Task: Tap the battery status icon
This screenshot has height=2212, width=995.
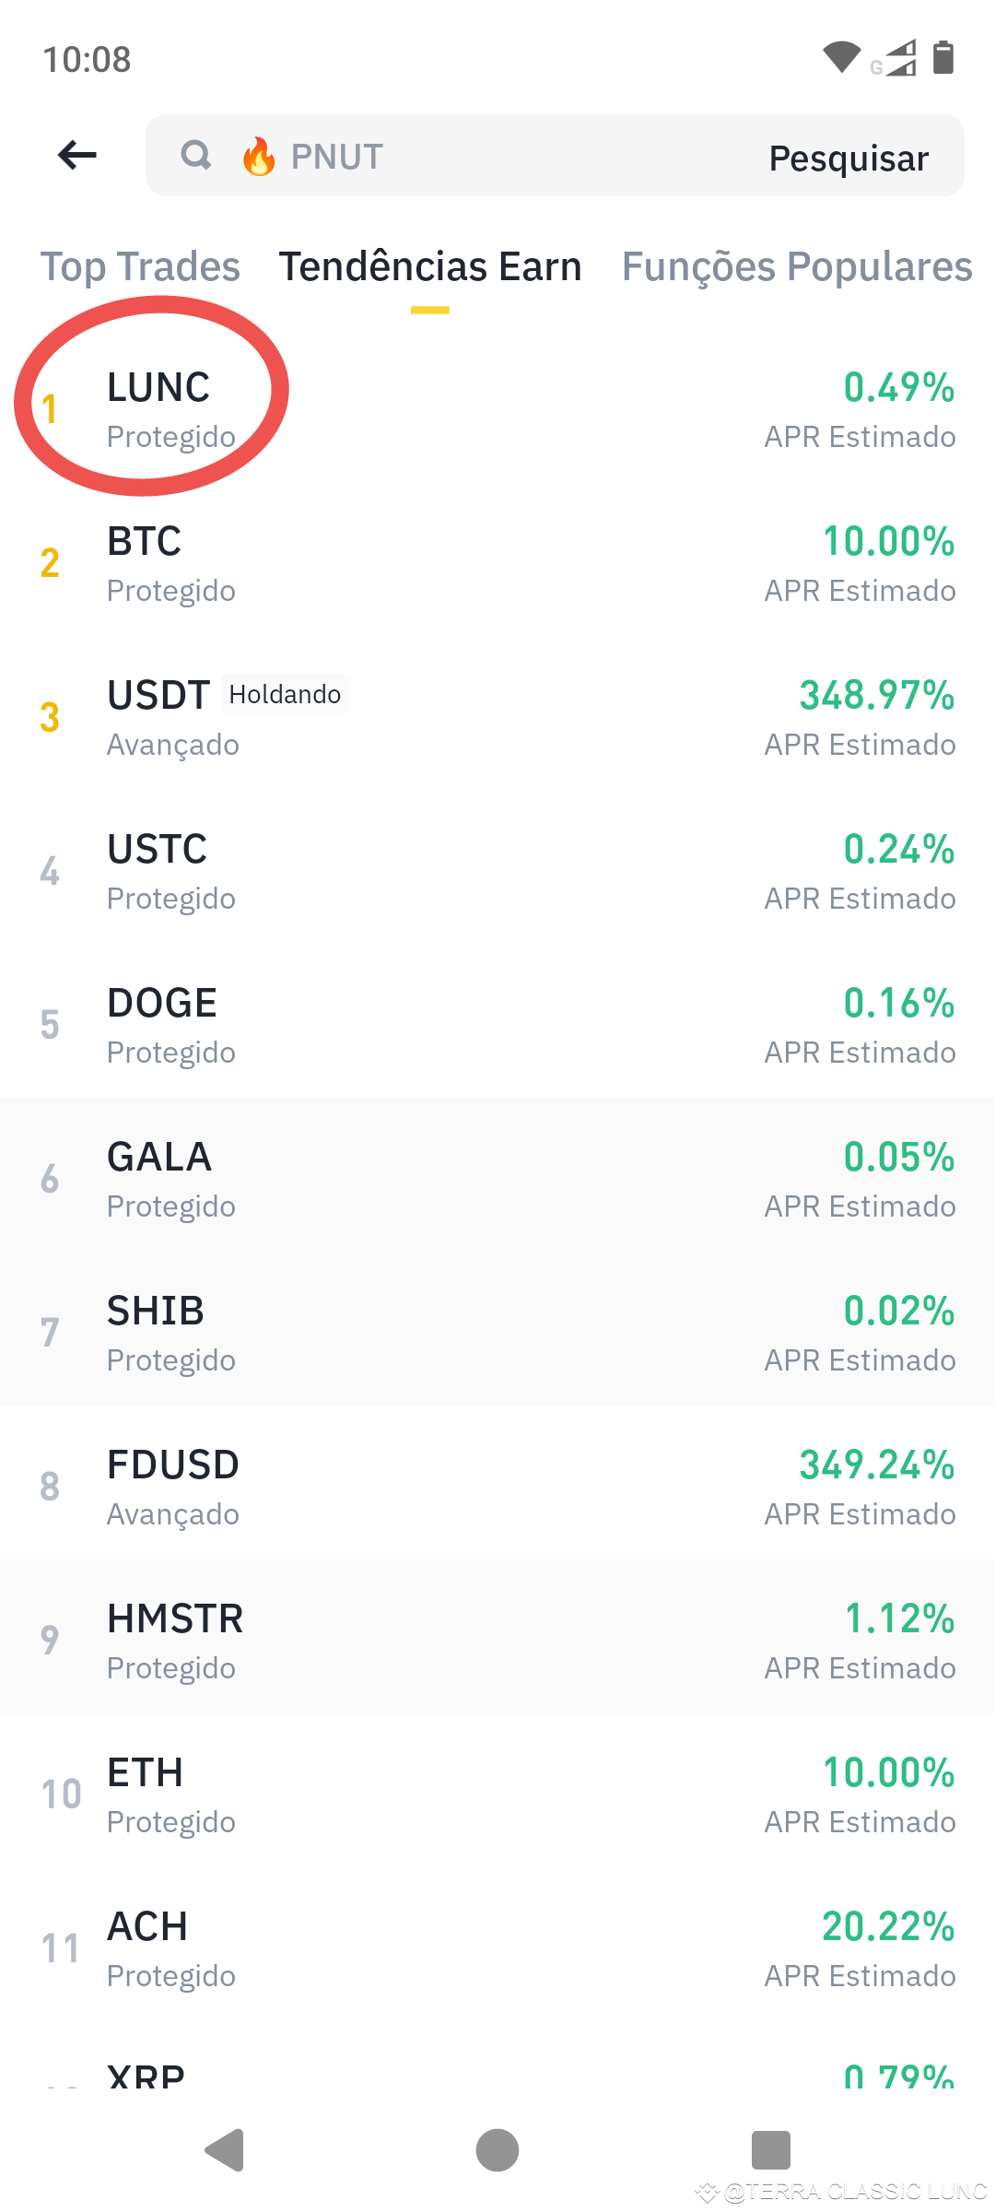Action: (943, 57)
